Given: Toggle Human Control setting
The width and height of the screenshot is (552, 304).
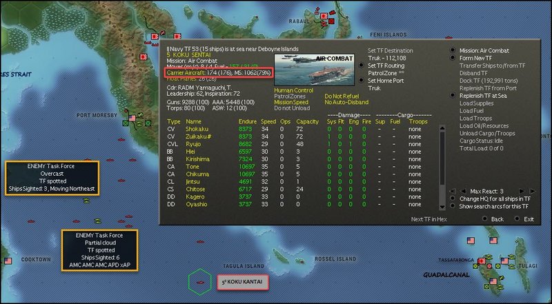Looking at the screenshot, I should click(294, 90).
